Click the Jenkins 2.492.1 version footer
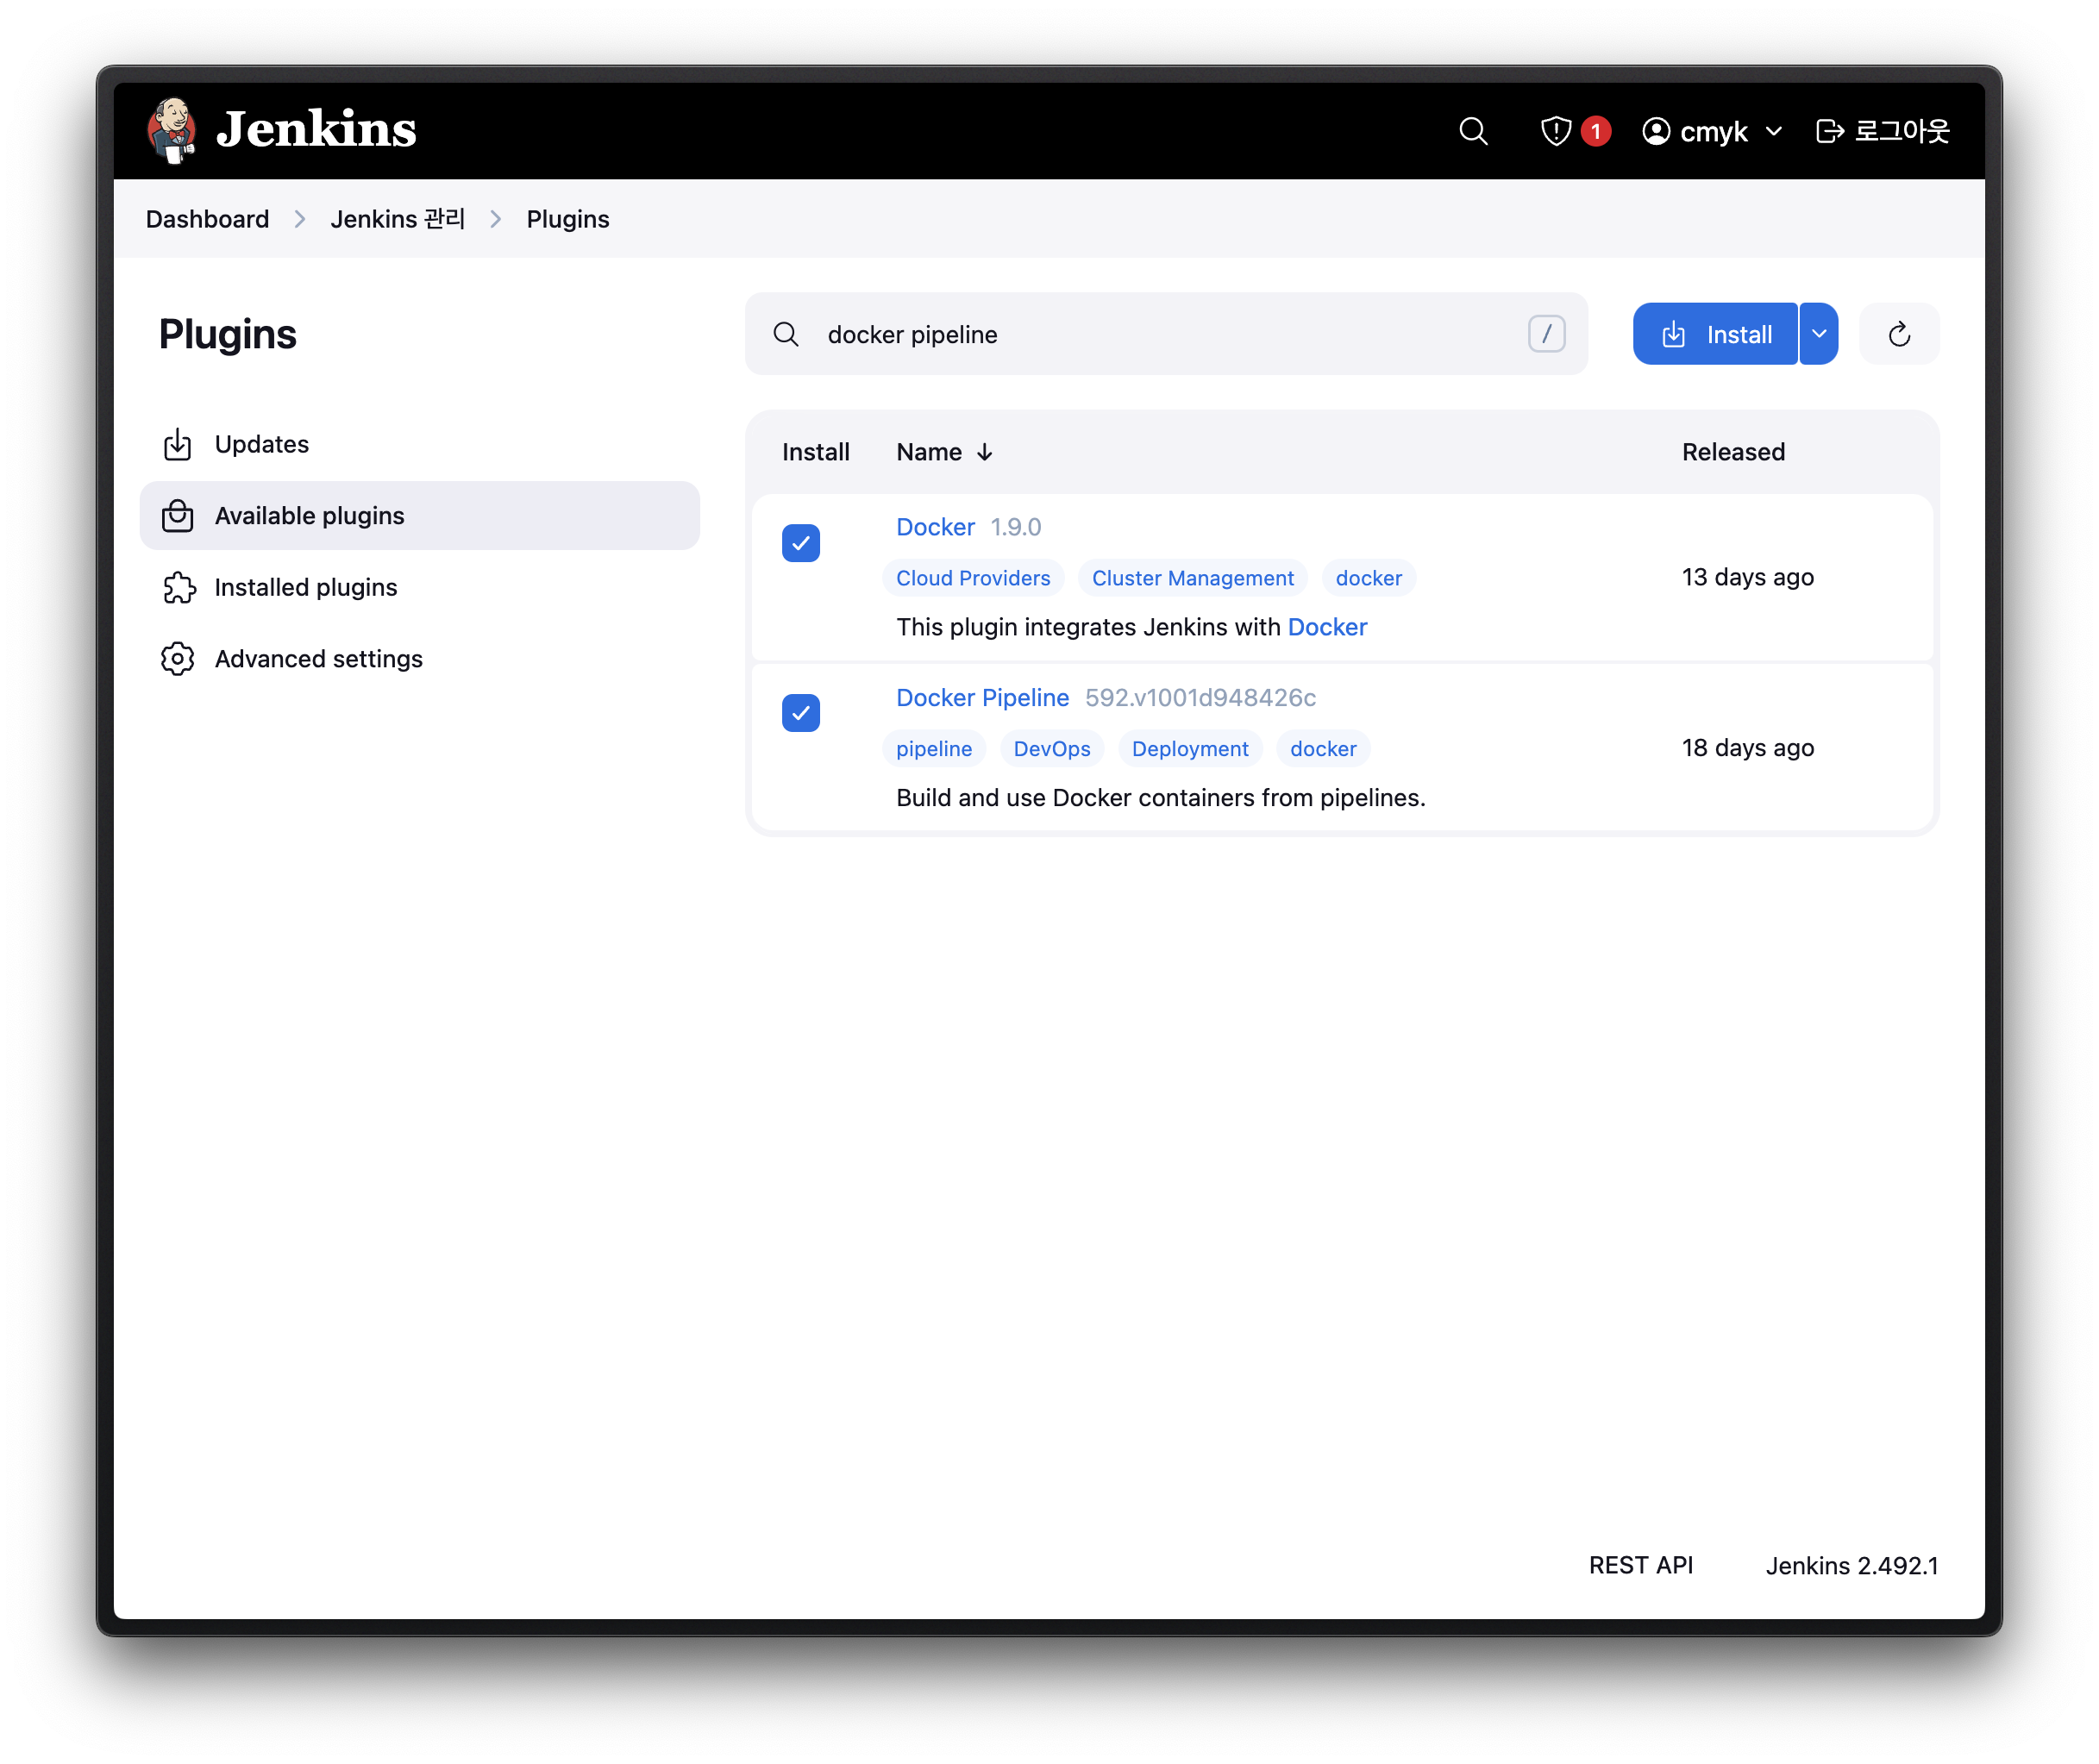Viewport: 2099px width, 1764px height. [1851, 1565]
